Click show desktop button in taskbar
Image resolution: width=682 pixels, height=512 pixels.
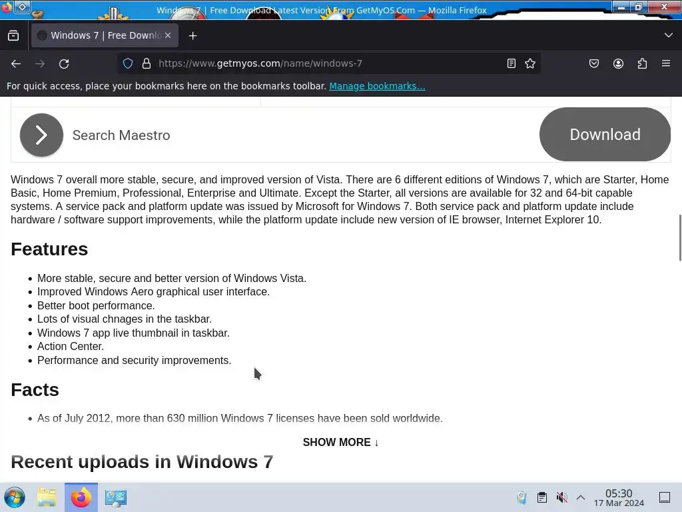click(665, 497)
